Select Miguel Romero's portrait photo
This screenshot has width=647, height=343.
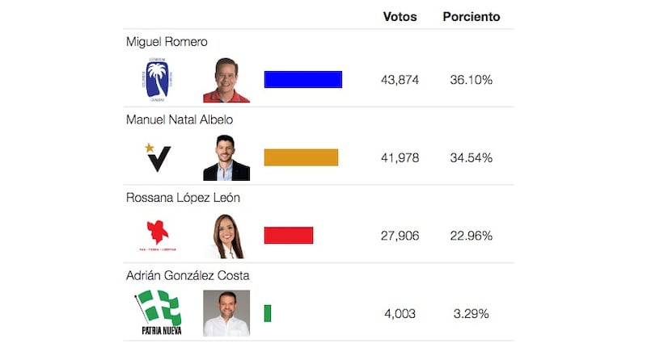(x=226, y=80)
